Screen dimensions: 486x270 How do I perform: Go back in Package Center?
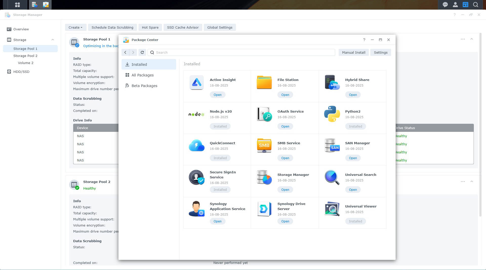click(x=125, y=52)
